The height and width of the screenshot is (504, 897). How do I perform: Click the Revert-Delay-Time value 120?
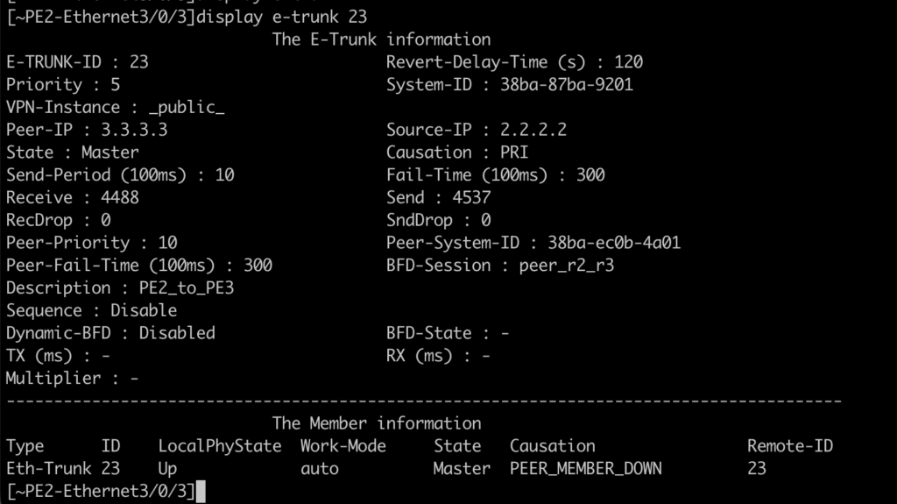point(628,62)
